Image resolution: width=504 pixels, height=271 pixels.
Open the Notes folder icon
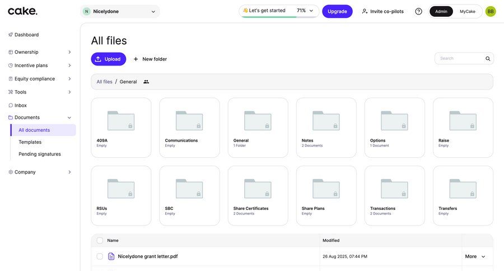point(326,120)
